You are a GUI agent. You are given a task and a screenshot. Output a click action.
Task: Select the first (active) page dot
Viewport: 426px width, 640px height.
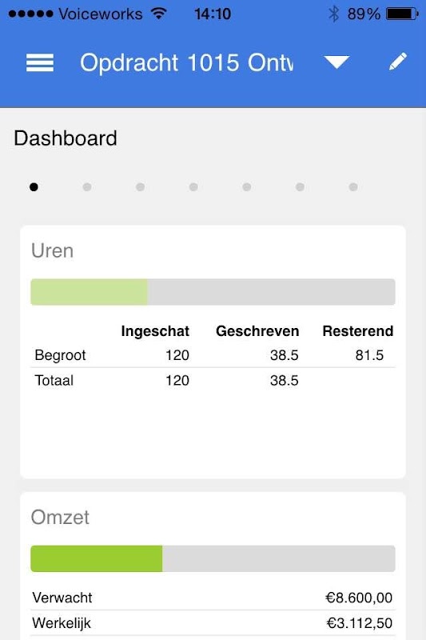click(x=34, y=187)
